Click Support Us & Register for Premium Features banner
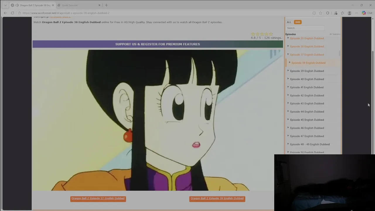This screenshot has width=375, height=211. click(158, 44)
